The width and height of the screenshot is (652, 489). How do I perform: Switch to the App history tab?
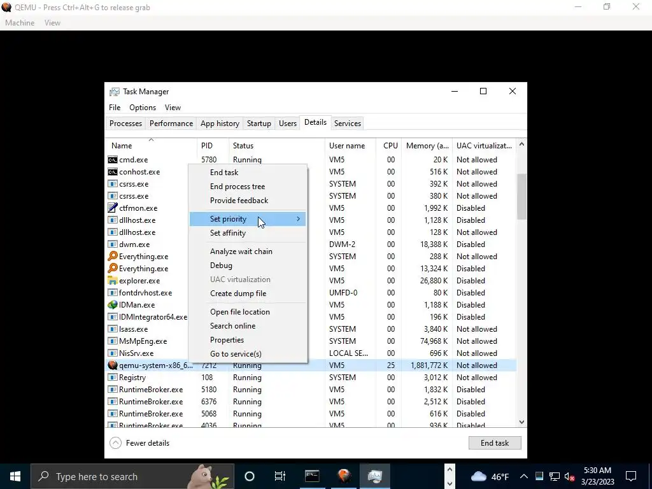pos(220,124)
